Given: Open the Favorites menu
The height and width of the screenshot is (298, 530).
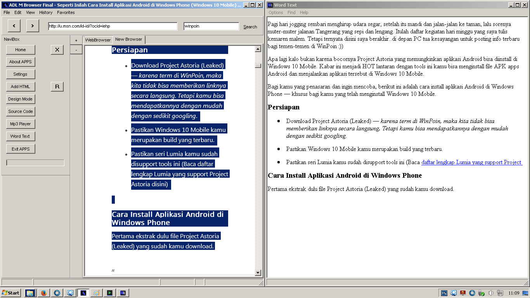Looking at the screenshot, I should click(x=66, y=12).
